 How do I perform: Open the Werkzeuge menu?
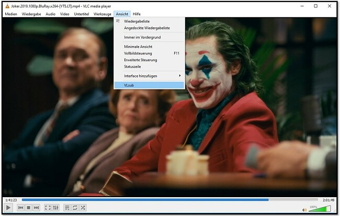click(103, 14)
